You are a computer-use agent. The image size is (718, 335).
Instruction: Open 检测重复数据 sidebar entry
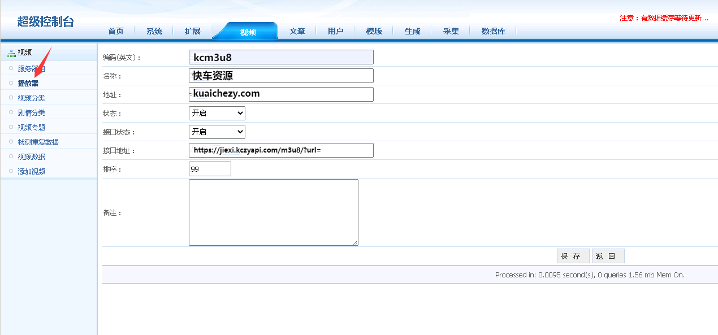coord(38,142)
